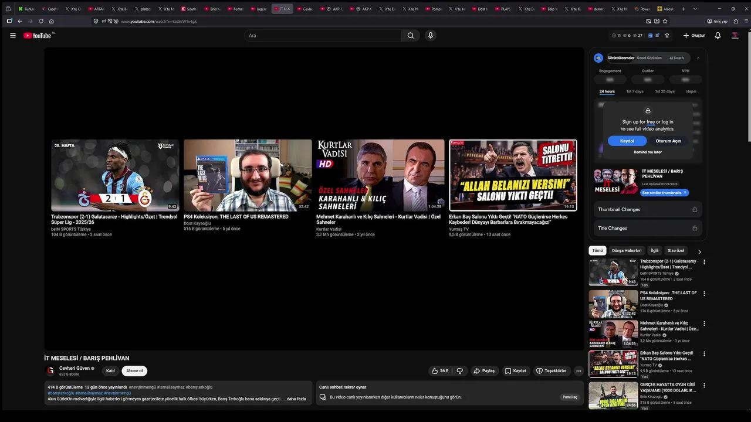Click the new tab plus button
The width and height of the screenshot is (751, 422).
point(683,9)
